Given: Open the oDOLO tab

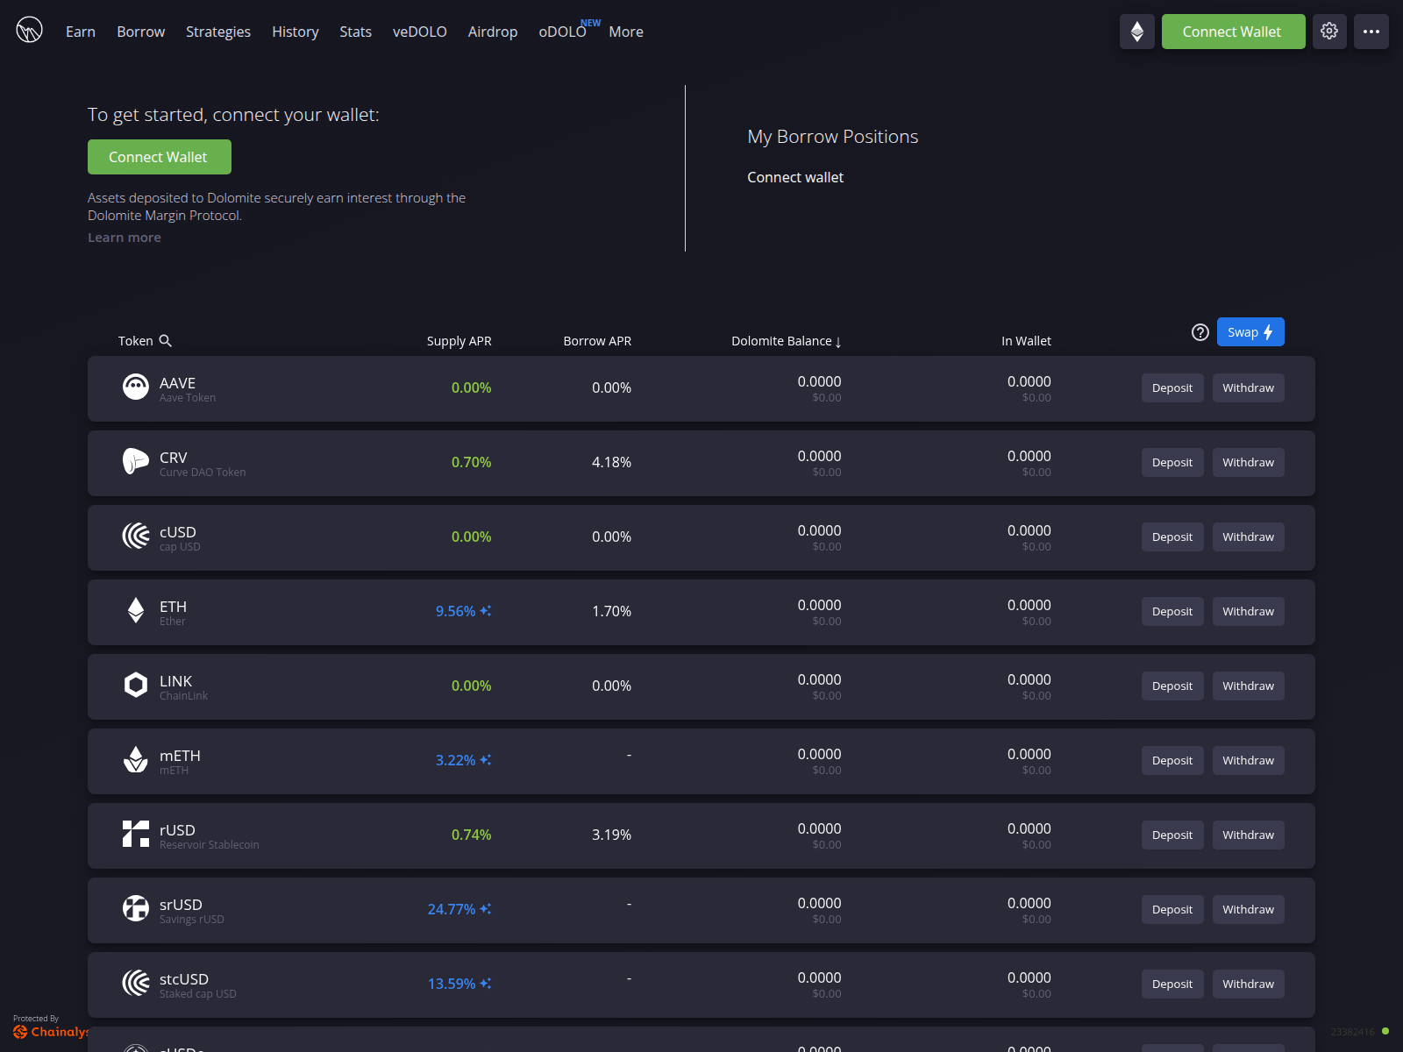Looking at the screenshot, I should pyautogui.click(x=563, y=32).
